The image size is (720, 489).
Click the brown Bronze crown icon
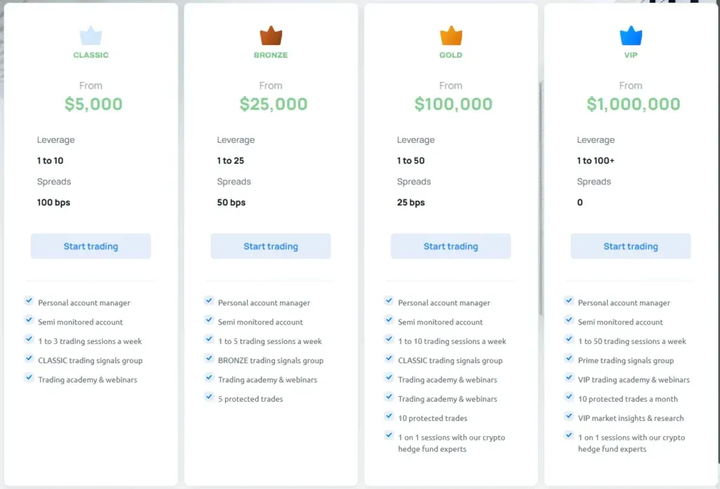[x=271, y=36]
